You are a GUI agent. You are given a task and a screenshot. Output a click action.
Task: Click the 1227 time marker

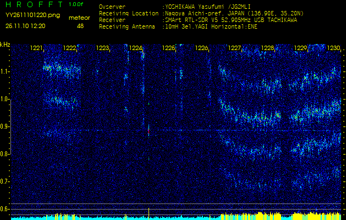tap(234, 48)
